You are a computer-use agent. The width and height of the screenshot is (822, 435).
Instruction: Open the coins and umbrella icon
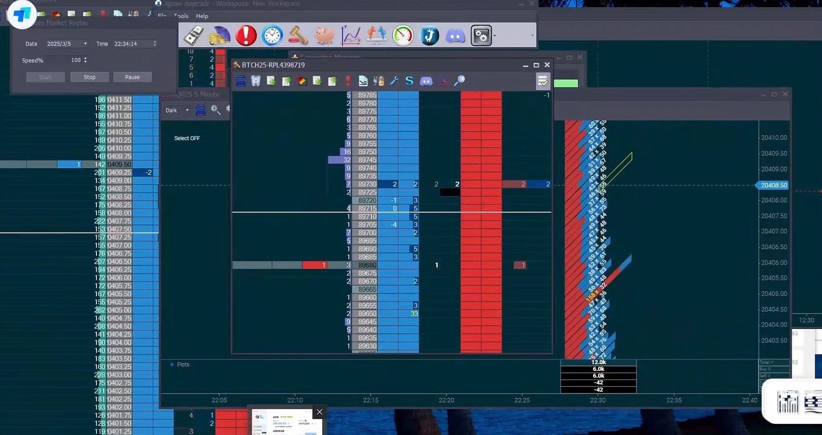pos(219,36)
